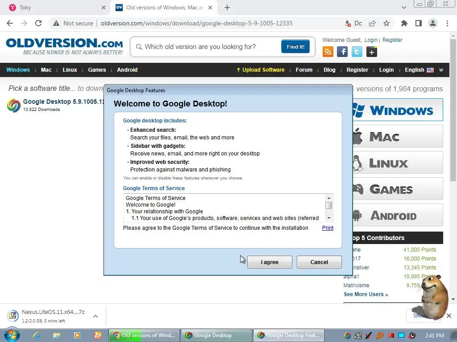Open See More Users link
The image size is (457, 342).
pyautogui.click(x=366, y=294)
